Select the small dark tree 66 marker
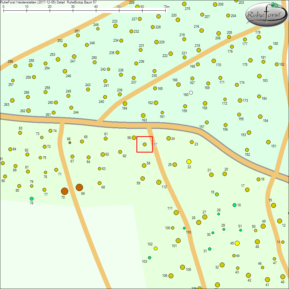The image size is (289, 289). pyautogui.click(x=70, y=143)
